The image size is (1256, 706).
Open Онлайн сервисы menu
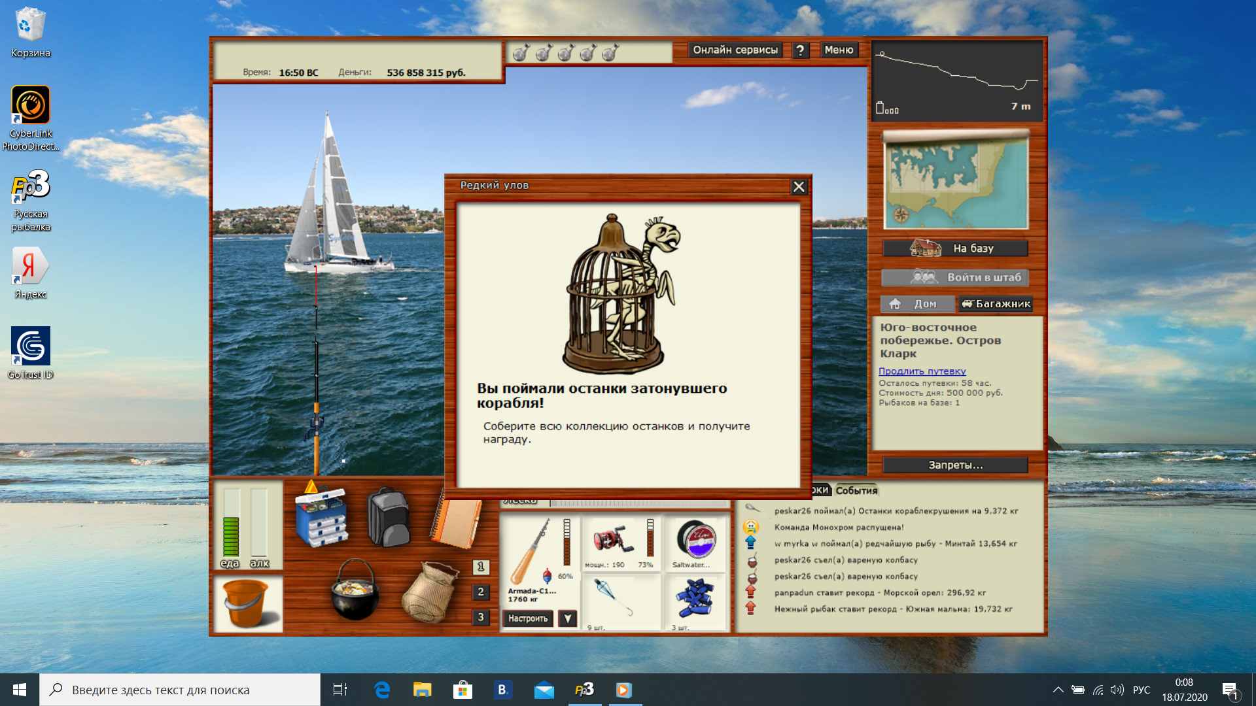735,50
